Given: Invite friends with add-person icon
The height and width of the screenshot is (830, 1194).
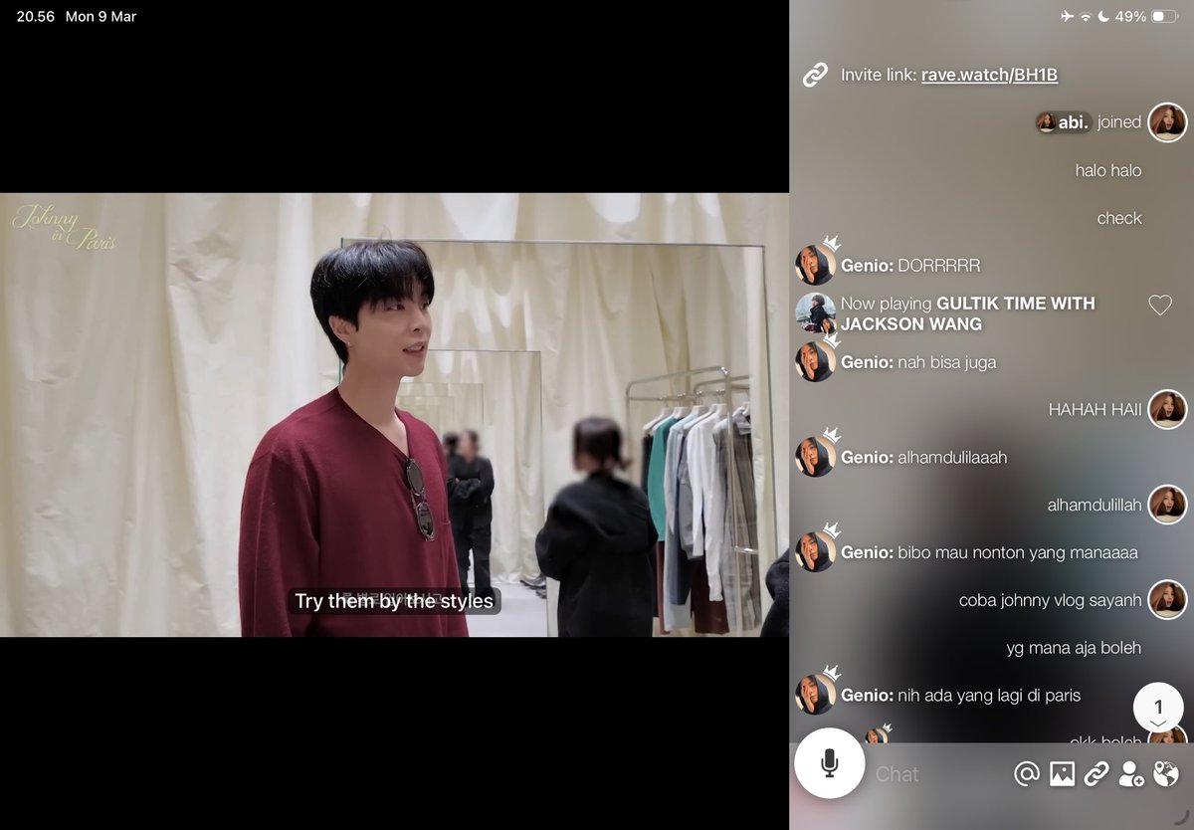Looking at the screenshot, I should point(1131,773).
